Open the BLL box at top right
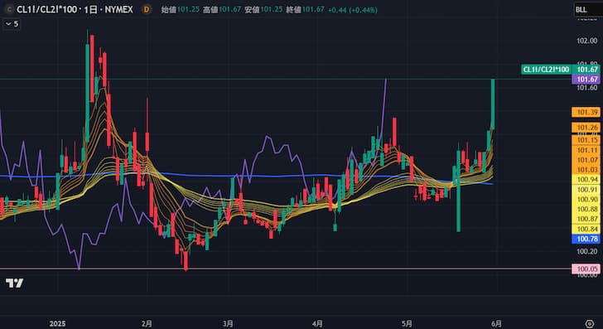 [587, 10]
